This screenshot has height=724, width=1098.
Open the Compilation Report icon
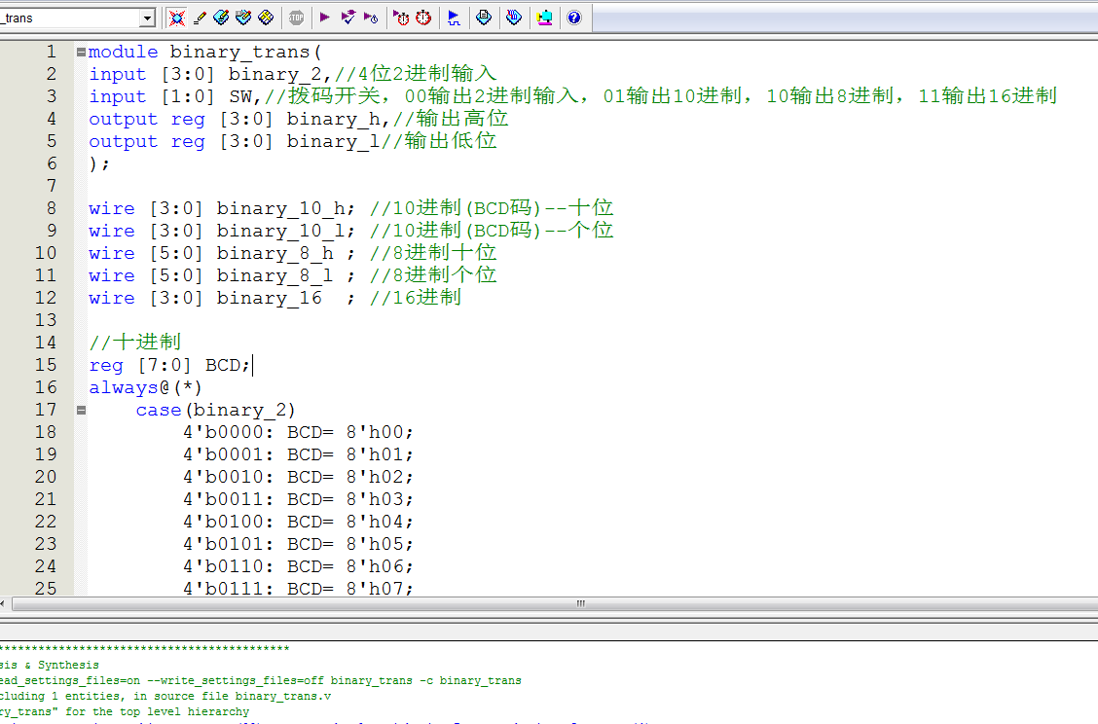click(x=483, y=18)
